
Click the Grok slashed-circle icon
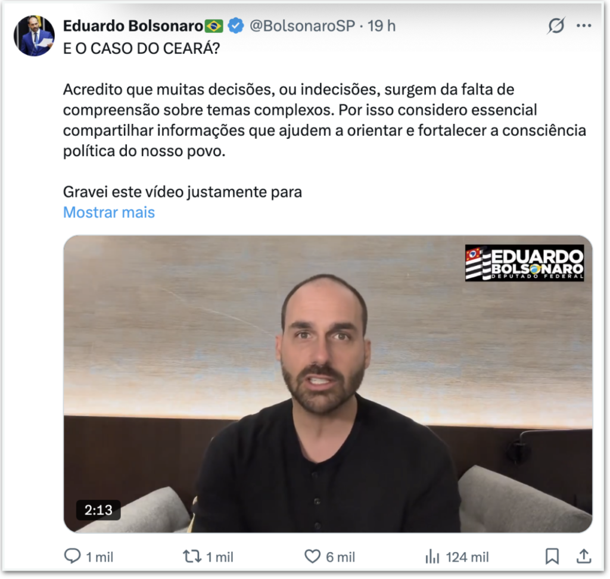pyautogui.click(x=556, y=26)
